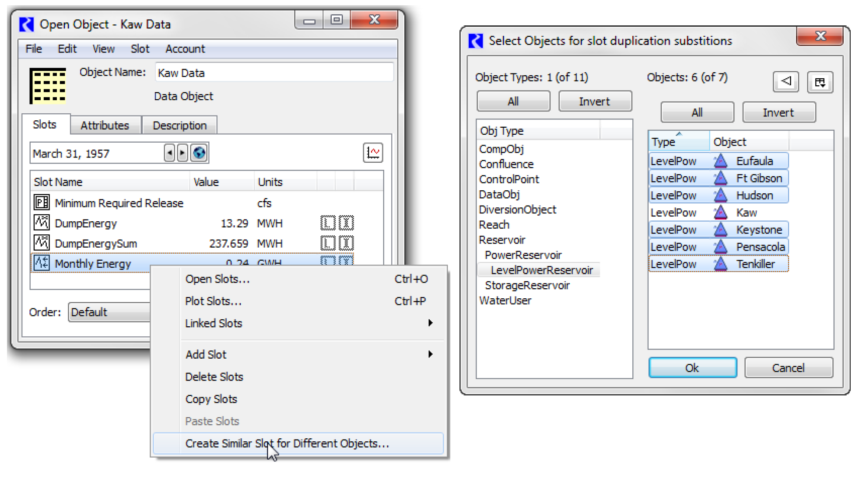Viewport: 859px width, 503px height.
Task: Select the Kaw row in objects list
Action: coord(746,213)
